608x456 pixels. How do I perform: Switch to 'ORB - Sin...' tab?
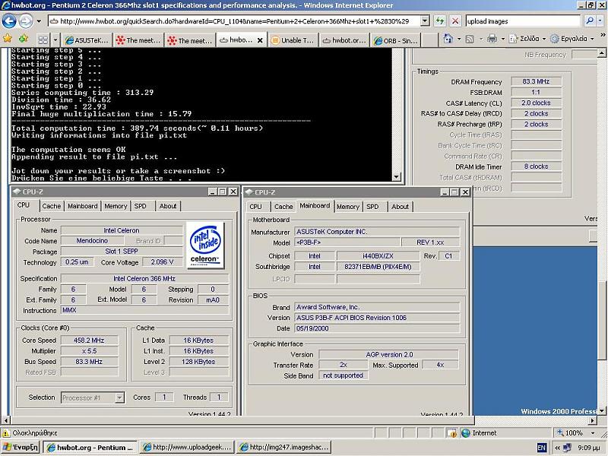click(x=395, y=40)
